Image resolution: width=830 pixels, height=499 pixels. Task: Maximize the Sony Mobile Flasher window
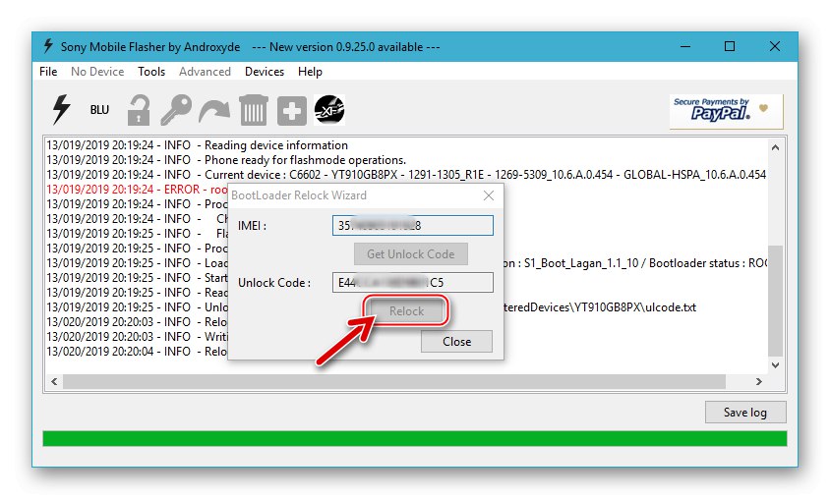tap(730, 46)
